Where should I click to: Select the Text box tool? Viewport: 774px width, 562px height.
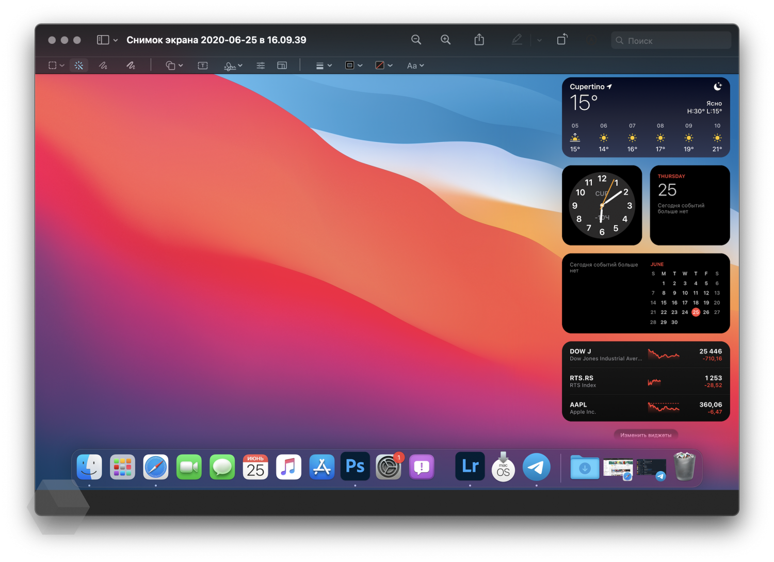point(203,66)
